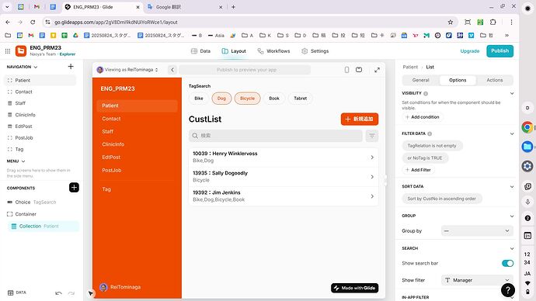Open Chrome from the system shelf
Viewport: 536px width, 301px height.
(527, 127)
